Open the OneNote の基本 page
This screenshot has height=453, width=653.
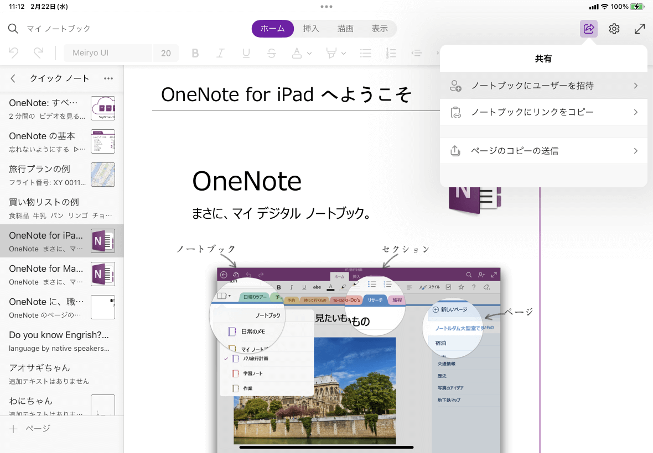click(x=61, y=142)
